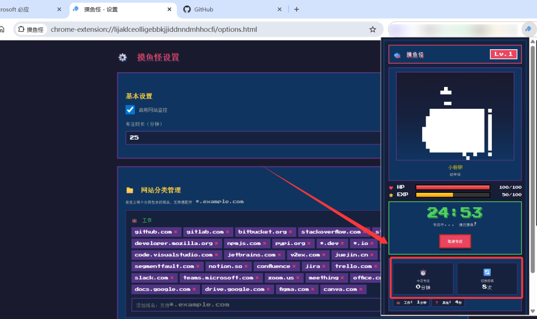
Task: Click the yellow EXP progress bar
Action: click(x=453, y=195)
